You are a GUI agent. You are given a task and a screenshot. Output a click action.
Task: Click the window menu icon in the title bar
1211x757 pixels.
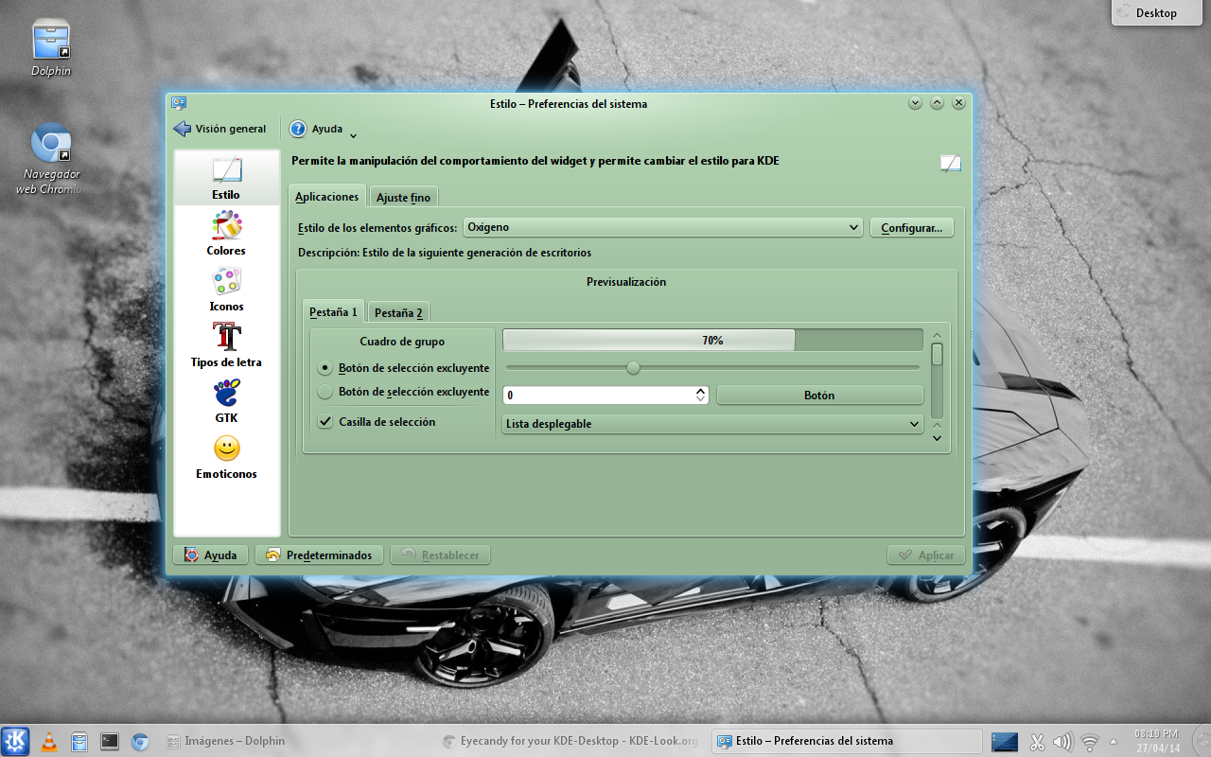(x=179, y=103)
